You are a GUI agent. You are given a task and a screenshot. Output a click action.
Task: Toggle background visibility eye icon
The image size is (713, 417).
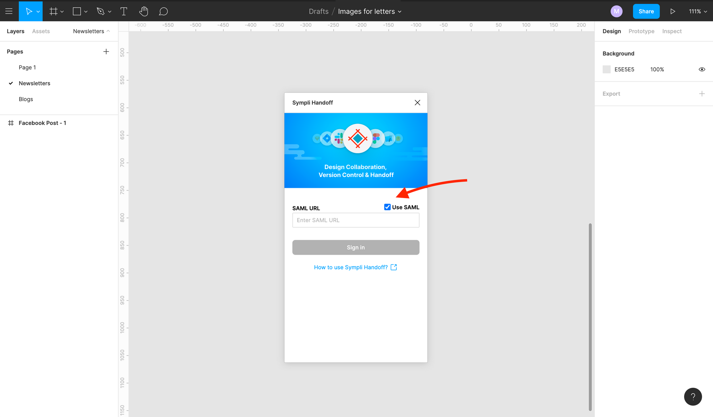(x=702, y=69)
